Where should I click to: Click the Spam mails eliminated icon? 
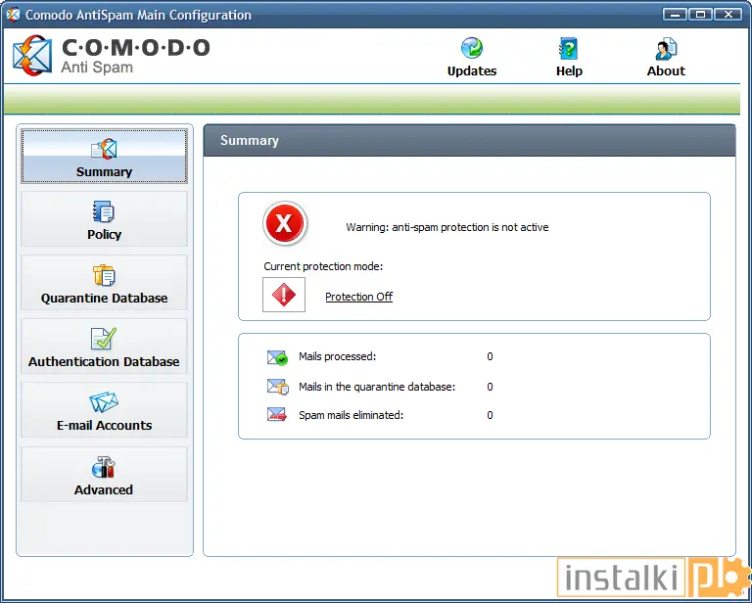coord(277,415)
